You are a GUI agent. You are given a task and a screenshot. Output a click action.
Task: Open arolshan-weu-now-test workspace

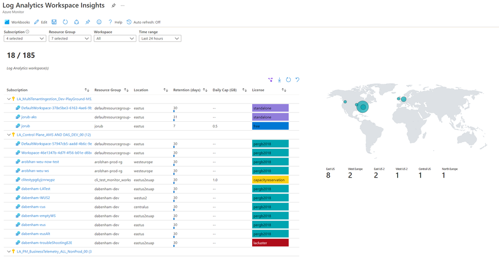(x=40, y=162)
